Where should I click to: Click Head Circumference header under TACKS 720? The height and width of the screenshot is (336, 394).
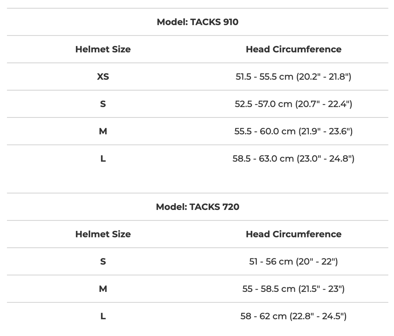tap(294, 234)
